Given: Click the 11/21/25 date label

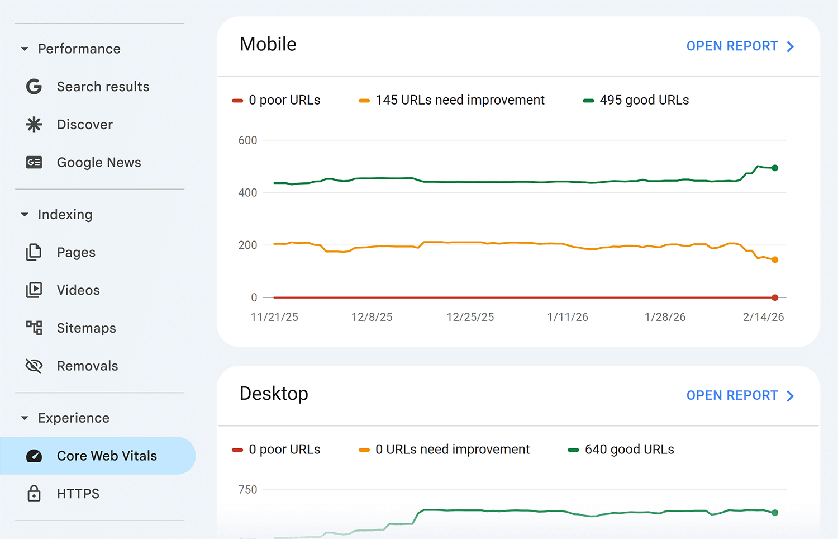Looking at the screenshot, I should pyautogui.click(x=274, y=317).
